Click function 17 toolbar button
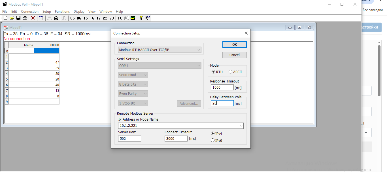The image size is (387, 172). [x=99, y=18]
